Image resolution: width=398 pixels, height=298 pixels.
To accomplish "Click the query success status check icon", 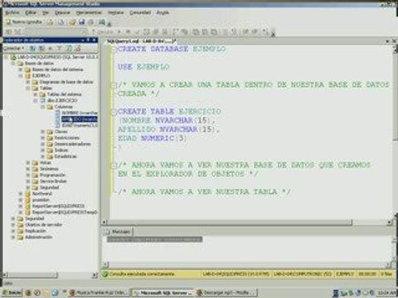I will (x=104, y=274).
